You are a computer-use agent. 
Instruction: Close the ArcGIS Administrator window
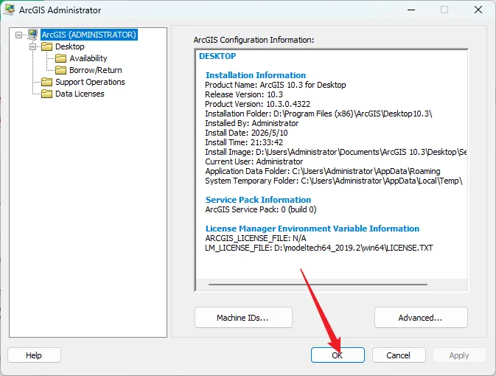click(x=478, y=10)
